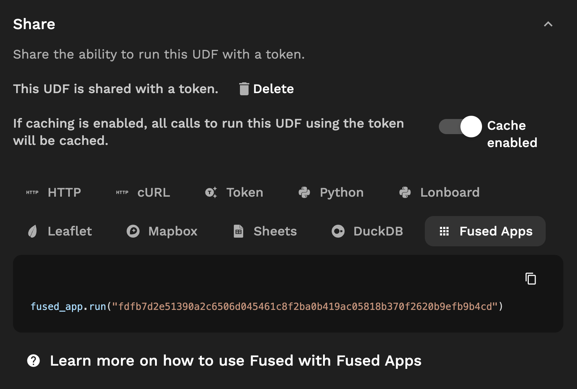Click the trash can Delete icon
The height and width of the screenshot is (389, 577).
(x=244, y=89)
